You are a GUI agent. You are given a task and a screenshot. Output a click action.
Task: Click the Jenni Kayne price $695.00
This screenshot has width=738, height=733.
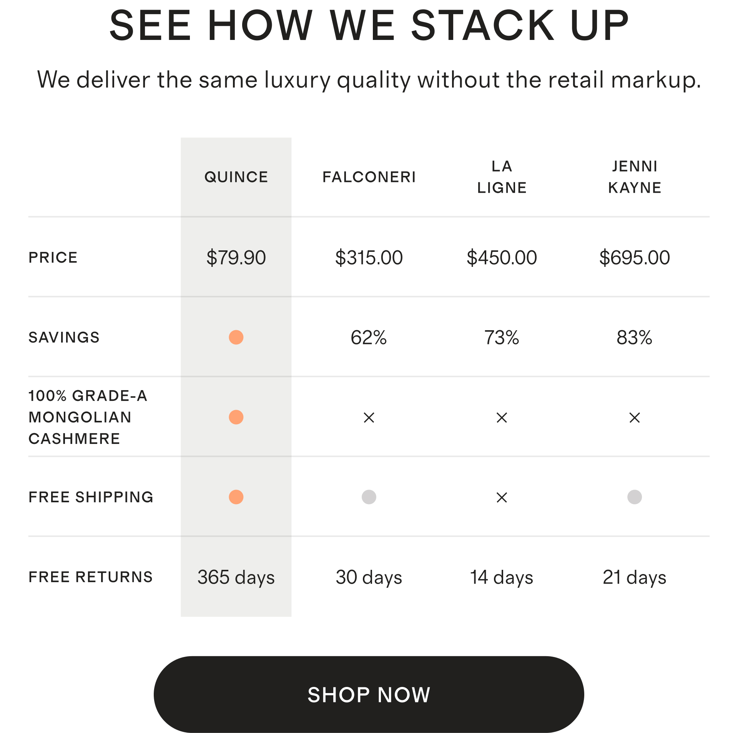point(634,257)
